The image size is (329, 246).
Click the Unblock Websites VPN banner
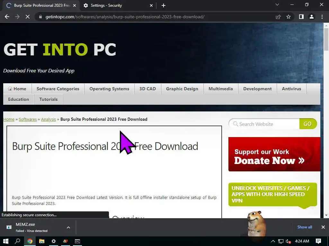[272, 194]
